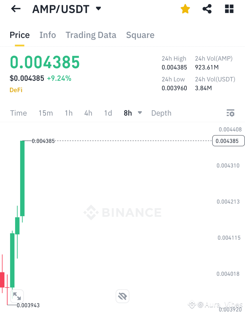Expand chart to fullscreen icon
Viewport: 245px width, 312px height.
17,296
